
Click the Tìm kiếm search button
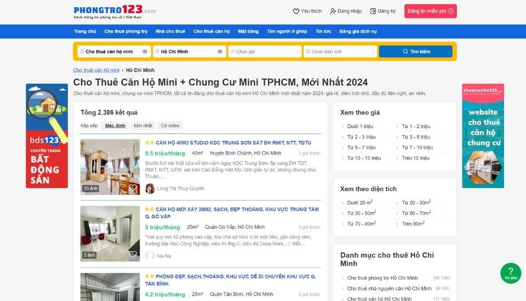[x=416, y=51]
